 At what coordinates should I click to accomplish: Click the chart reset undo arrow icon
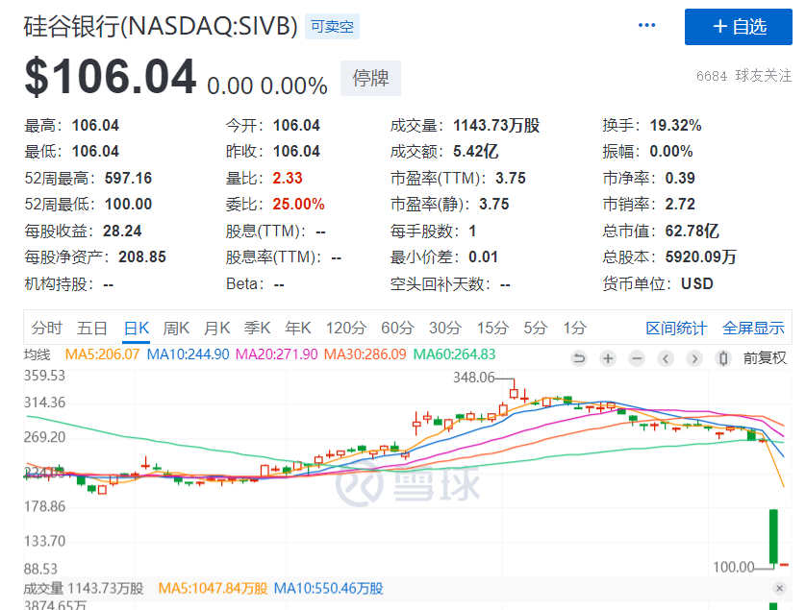[x=579, y=358]
